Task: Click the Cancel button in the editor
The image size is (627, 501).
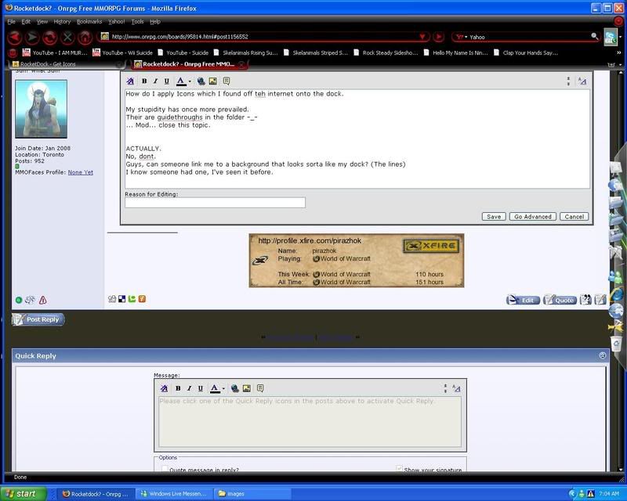Action: tap(574, 217)
